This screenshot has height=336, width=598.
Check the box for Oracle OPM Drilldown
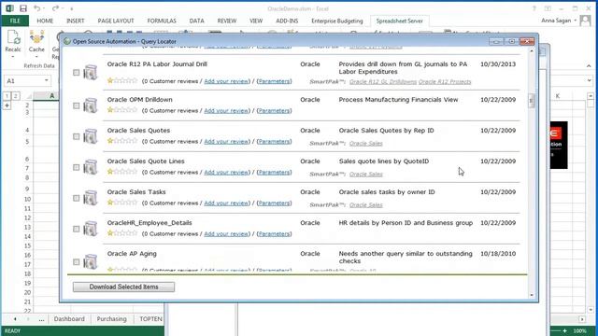[77, 105]
